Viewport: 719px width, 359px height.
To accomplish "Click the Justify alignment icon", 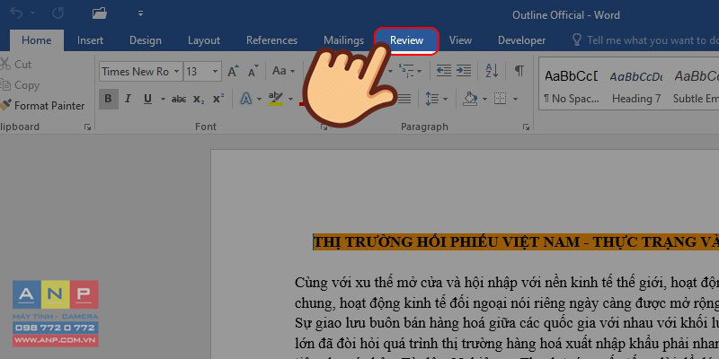I will tap(404, 99).
